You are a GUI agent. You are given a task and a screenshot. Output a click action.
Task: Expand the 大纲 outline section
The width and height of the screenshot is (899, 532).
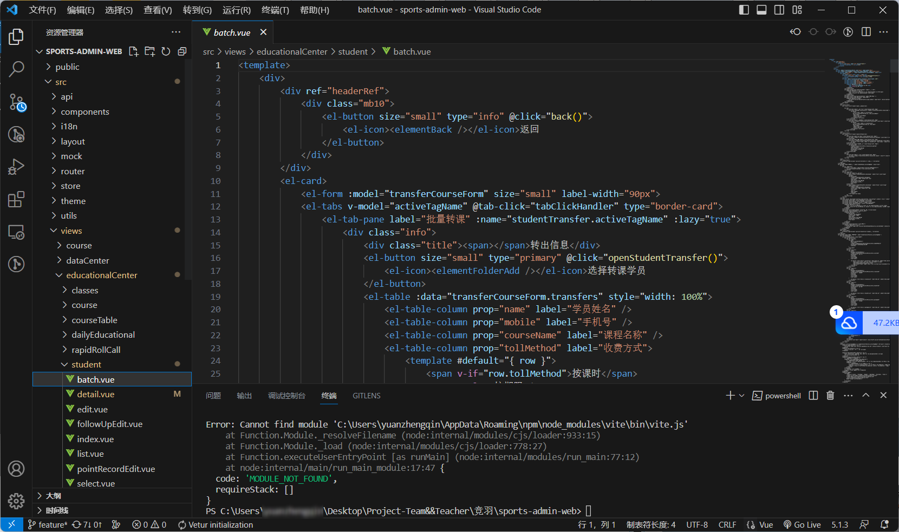pos(112,496)
